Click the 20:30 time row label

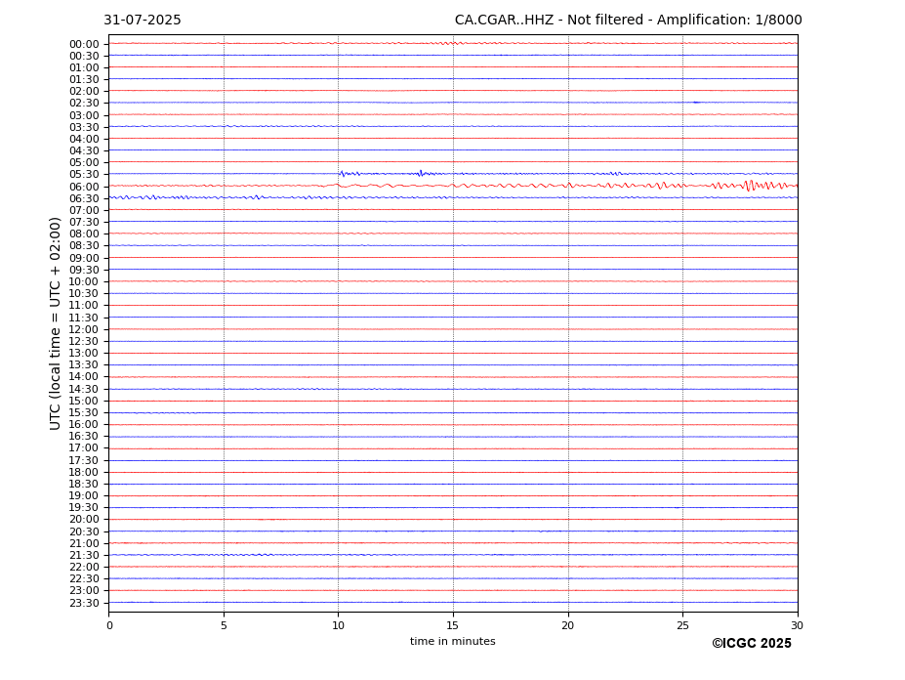point(84,531)
